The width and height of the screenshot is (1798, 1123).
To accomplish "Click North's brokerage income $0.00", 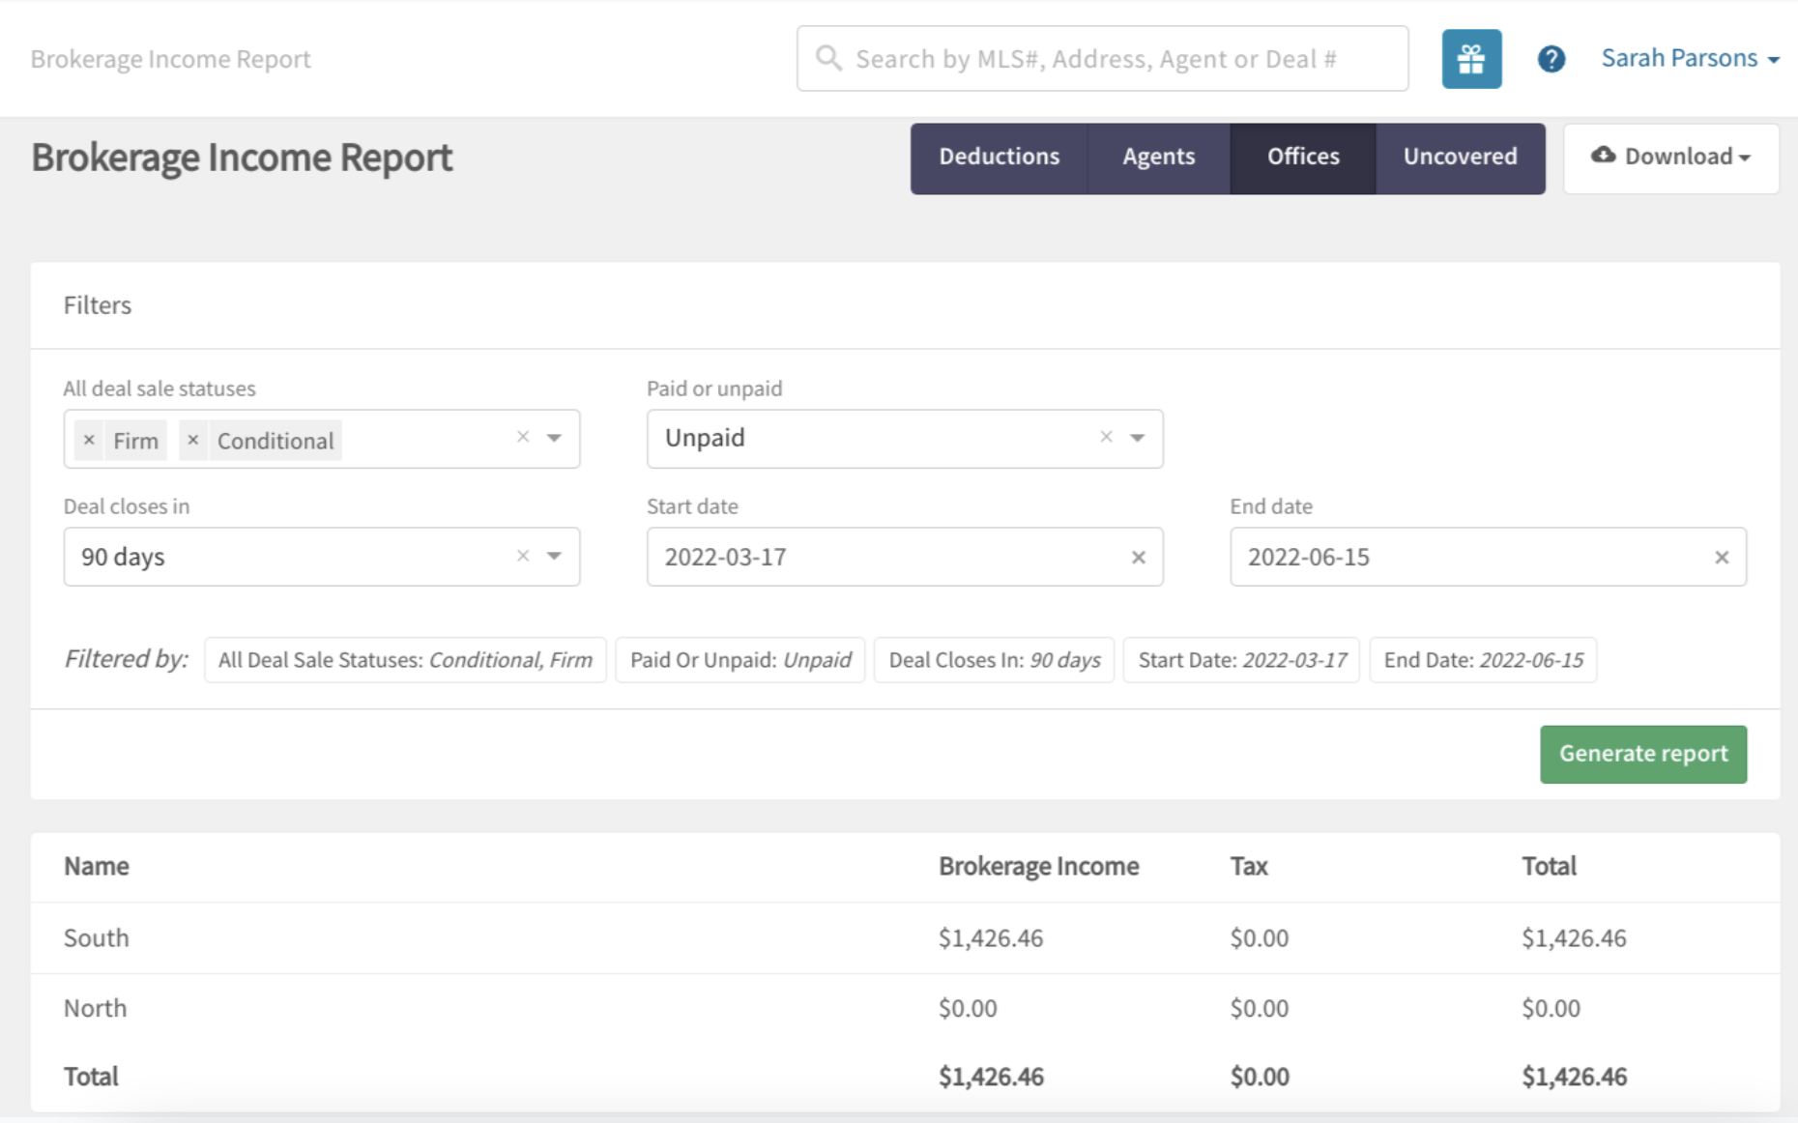I will click(968, 1008).
